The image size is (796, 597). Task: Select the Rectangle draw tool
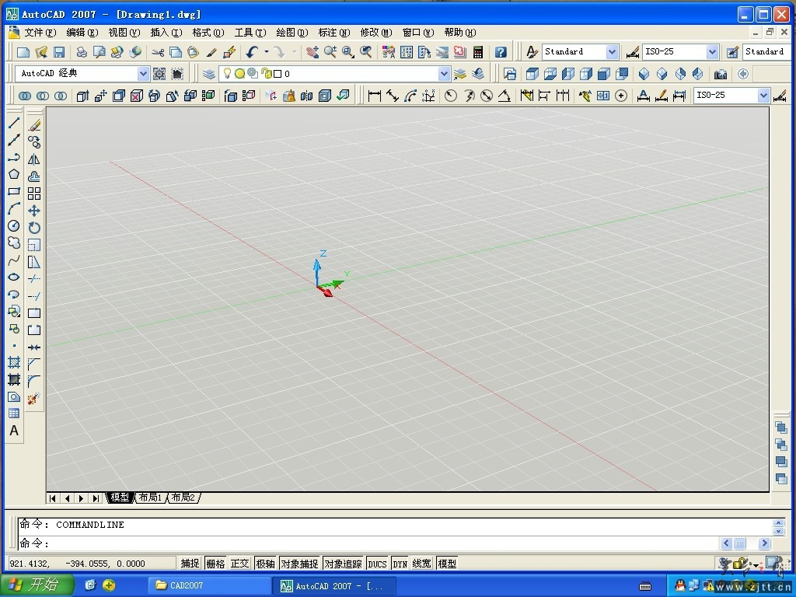click(14, 191)
